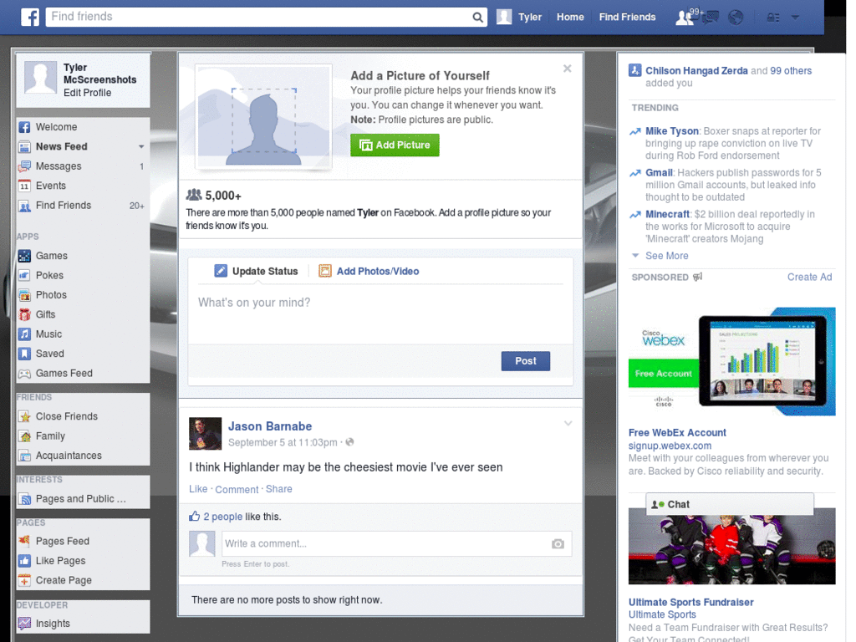Click the Acquaintances list icon
The image size is (856, 642).
(x=24, y=456)
